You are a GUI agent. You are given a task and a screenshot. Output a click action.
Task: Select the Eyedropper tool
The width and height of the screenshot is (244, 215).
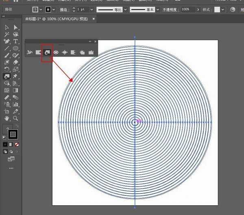click(7, 97)
